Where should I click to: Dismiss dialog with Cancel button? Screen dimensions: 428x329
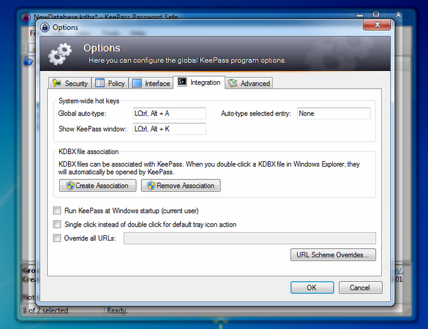click(x=360, y=287)
